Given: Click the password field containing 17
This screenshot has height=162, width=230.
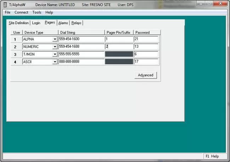Looking at the screenshot, I should tap(146, 62).
